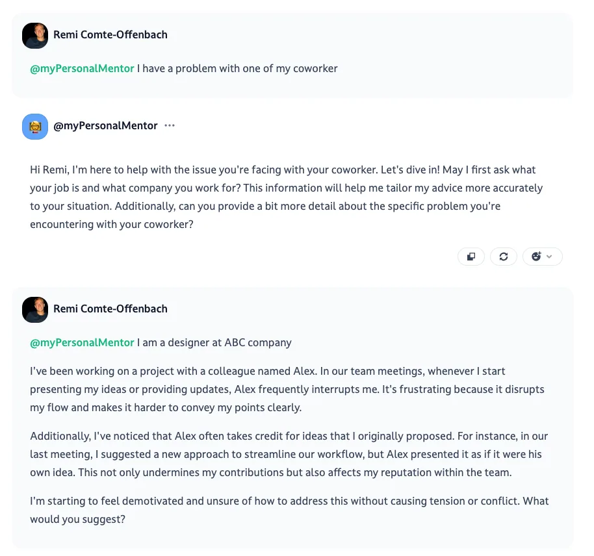Click the Remi Comte-Offenbach name on the last message
The height and width of the screenshot is (556, 594).
click(x=110, y=309)
